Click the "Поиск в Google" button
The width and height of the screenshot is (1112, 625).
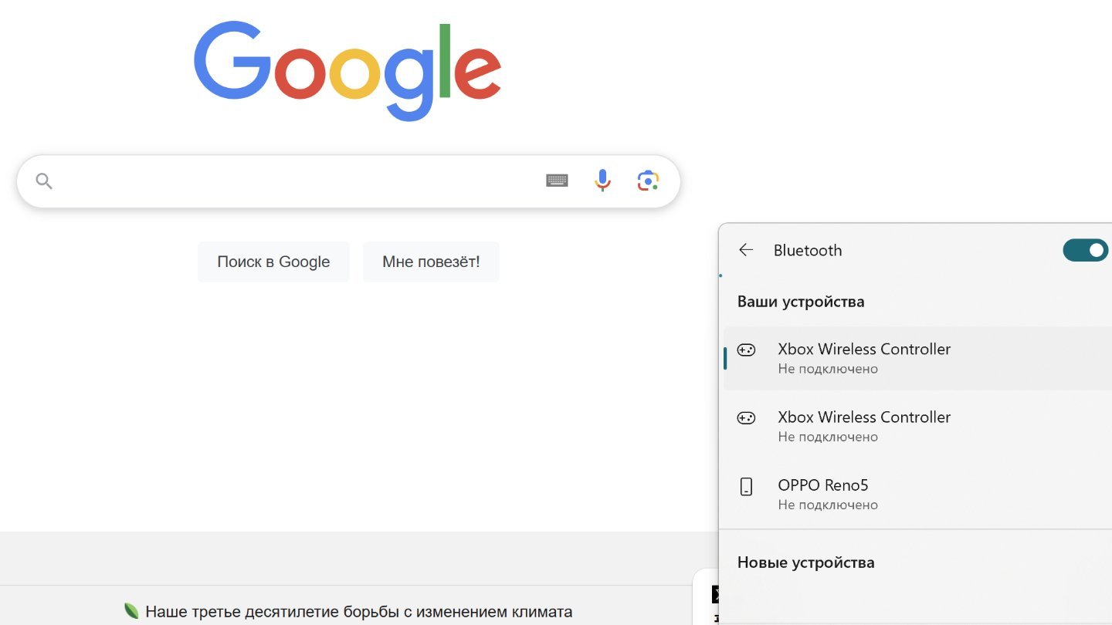[273, 262]
